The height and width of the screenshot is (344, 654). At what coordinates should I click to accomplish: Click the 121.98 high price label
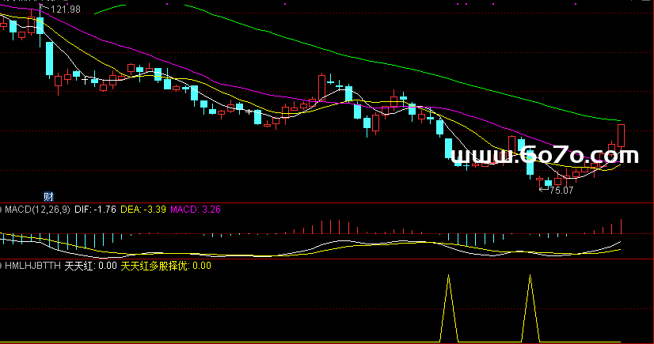(65, 9)
